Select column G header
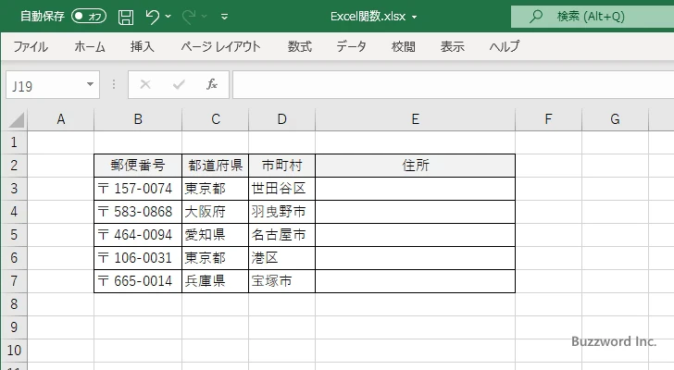The height and width of the screenshot is (370, 674). 615,119
